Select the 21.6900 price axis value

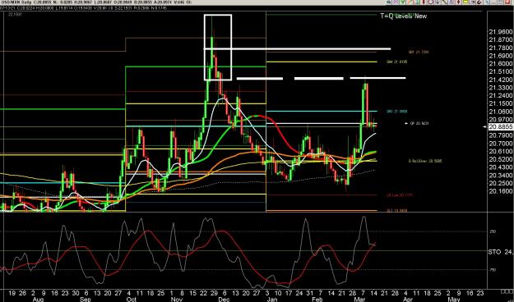coord(501,56)
